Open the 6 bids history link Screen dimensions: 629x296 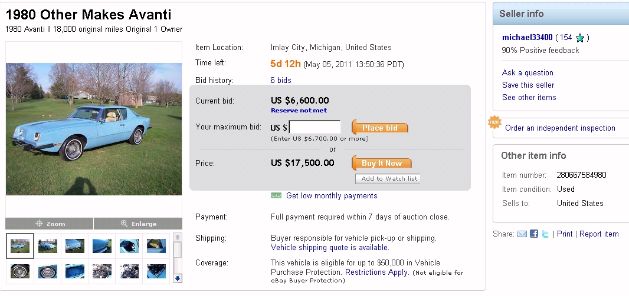(280, 80)
